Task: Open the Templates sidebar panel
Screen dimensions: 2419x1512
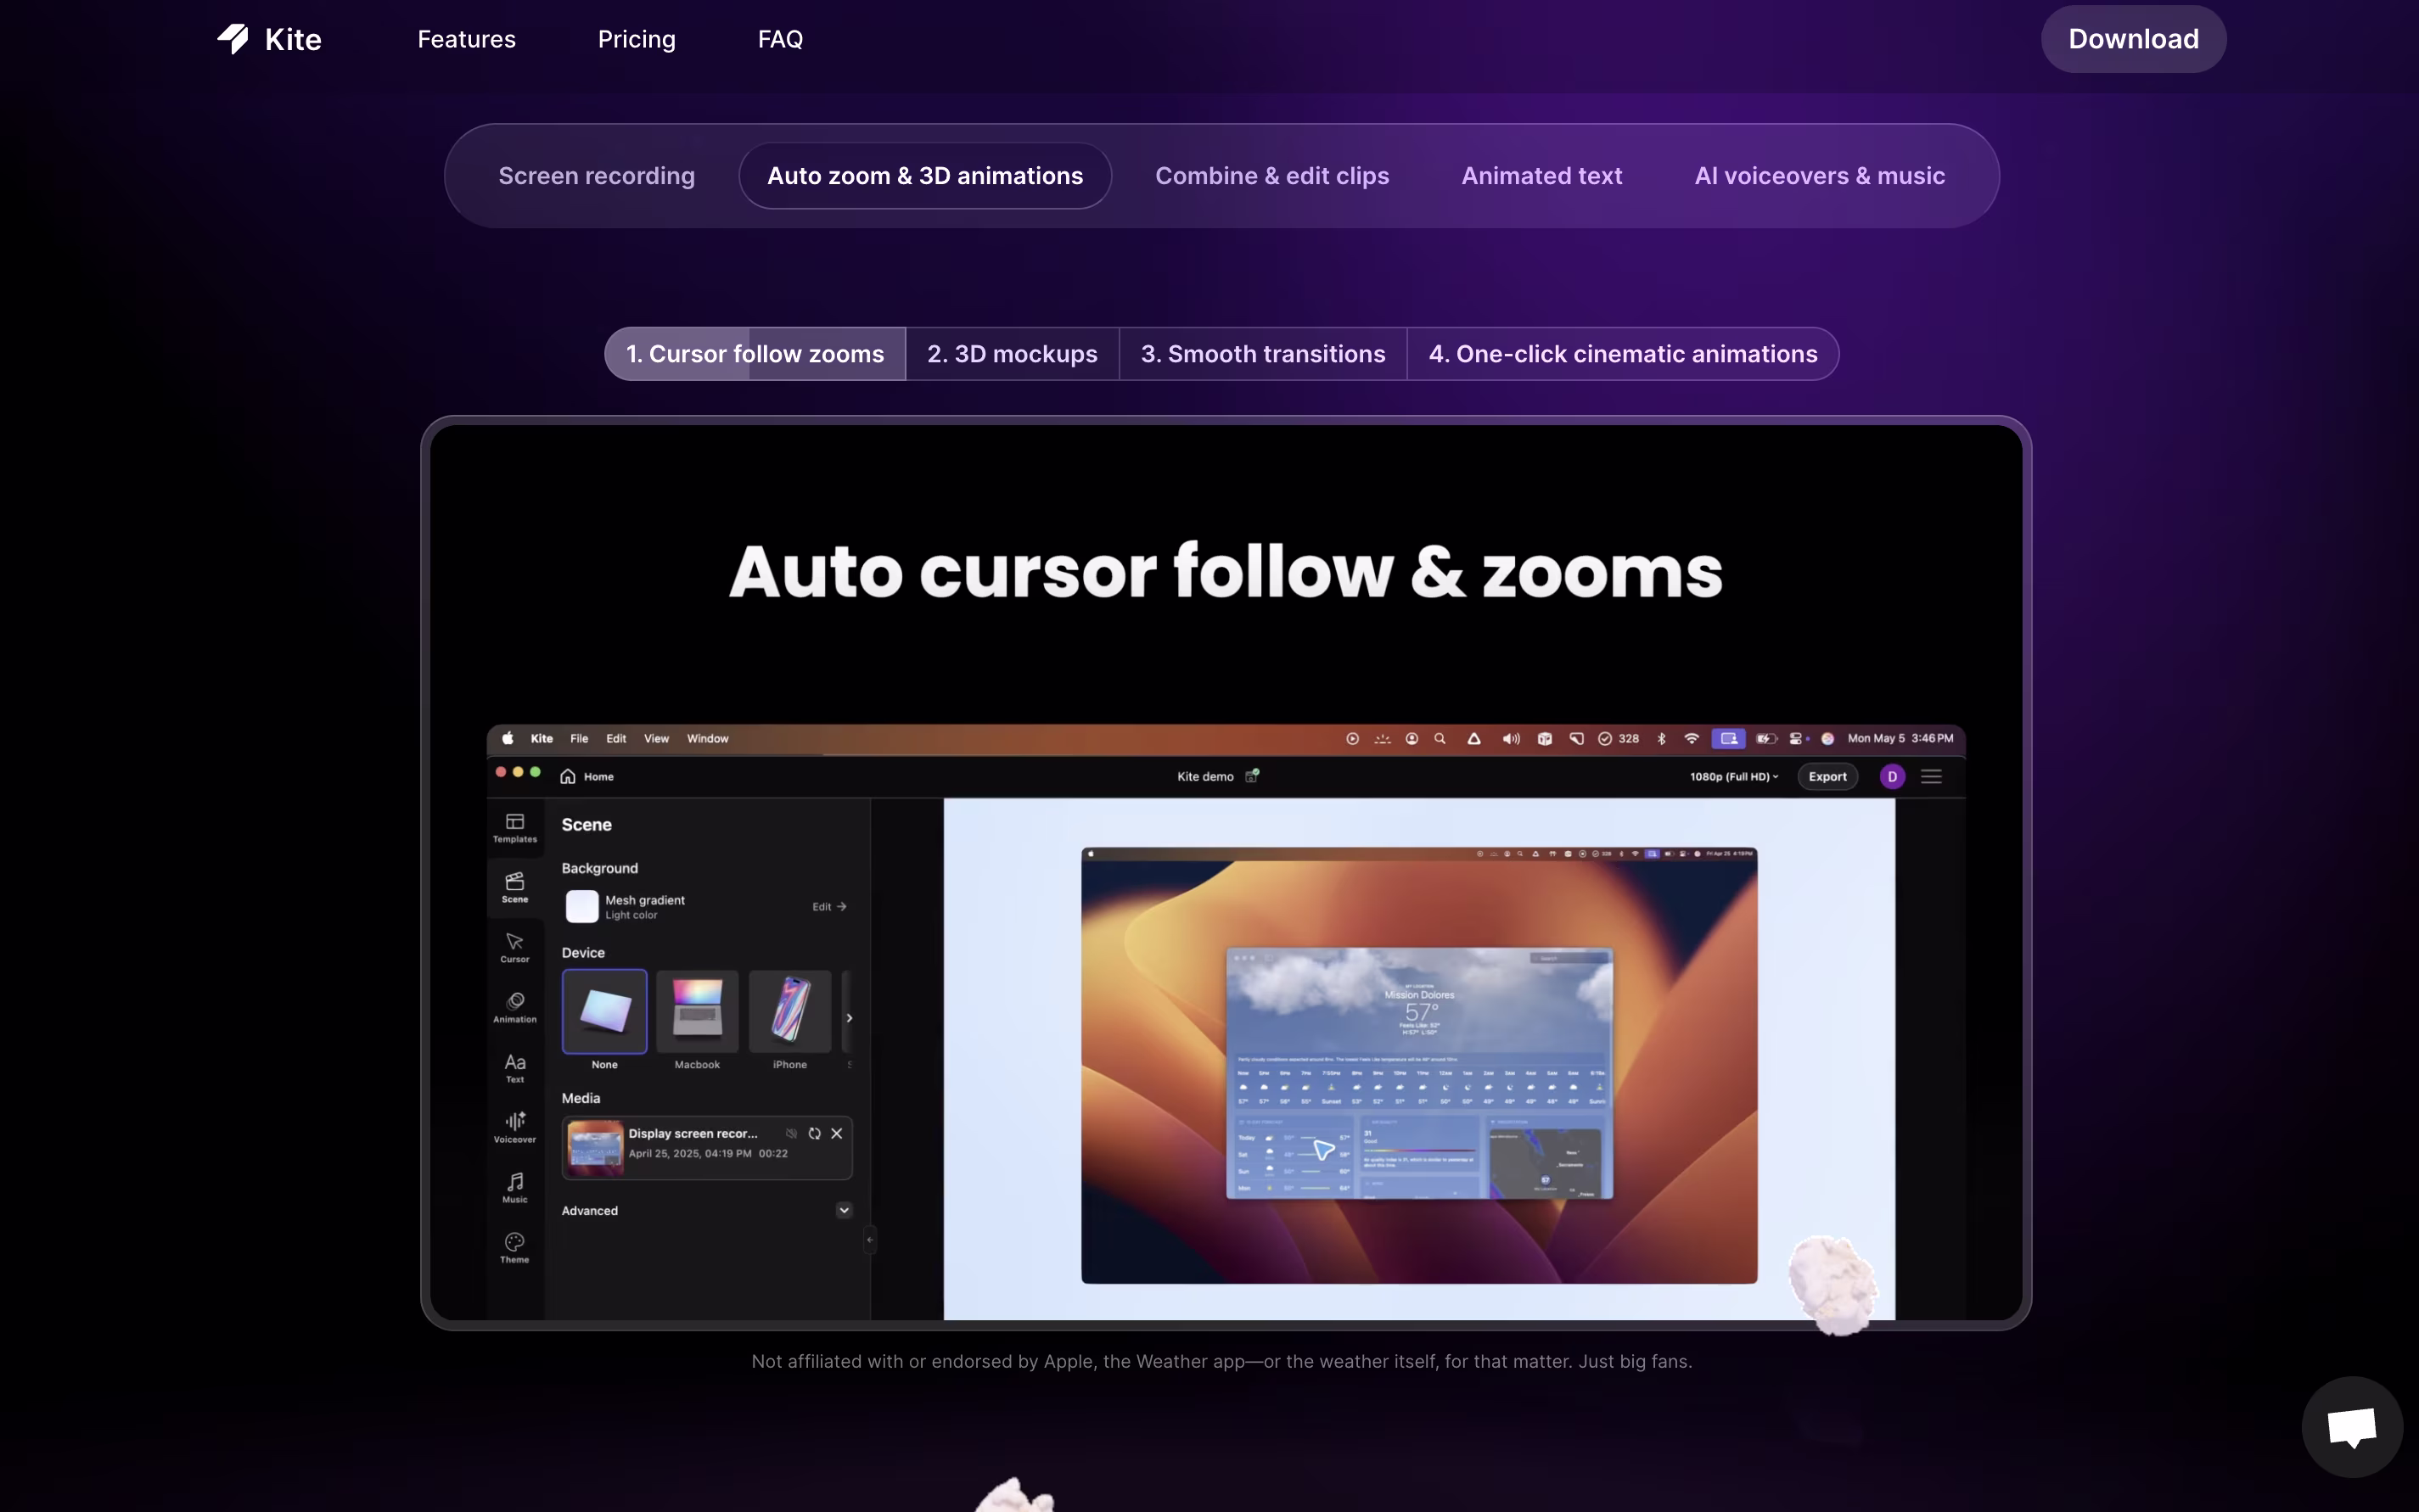Action: point(514,827)
